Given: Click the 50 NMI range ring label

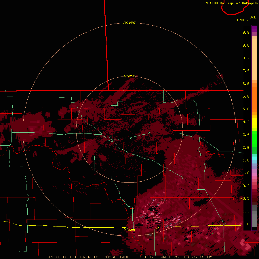Looking at the screenshot, I should click(x=129, y=76).
